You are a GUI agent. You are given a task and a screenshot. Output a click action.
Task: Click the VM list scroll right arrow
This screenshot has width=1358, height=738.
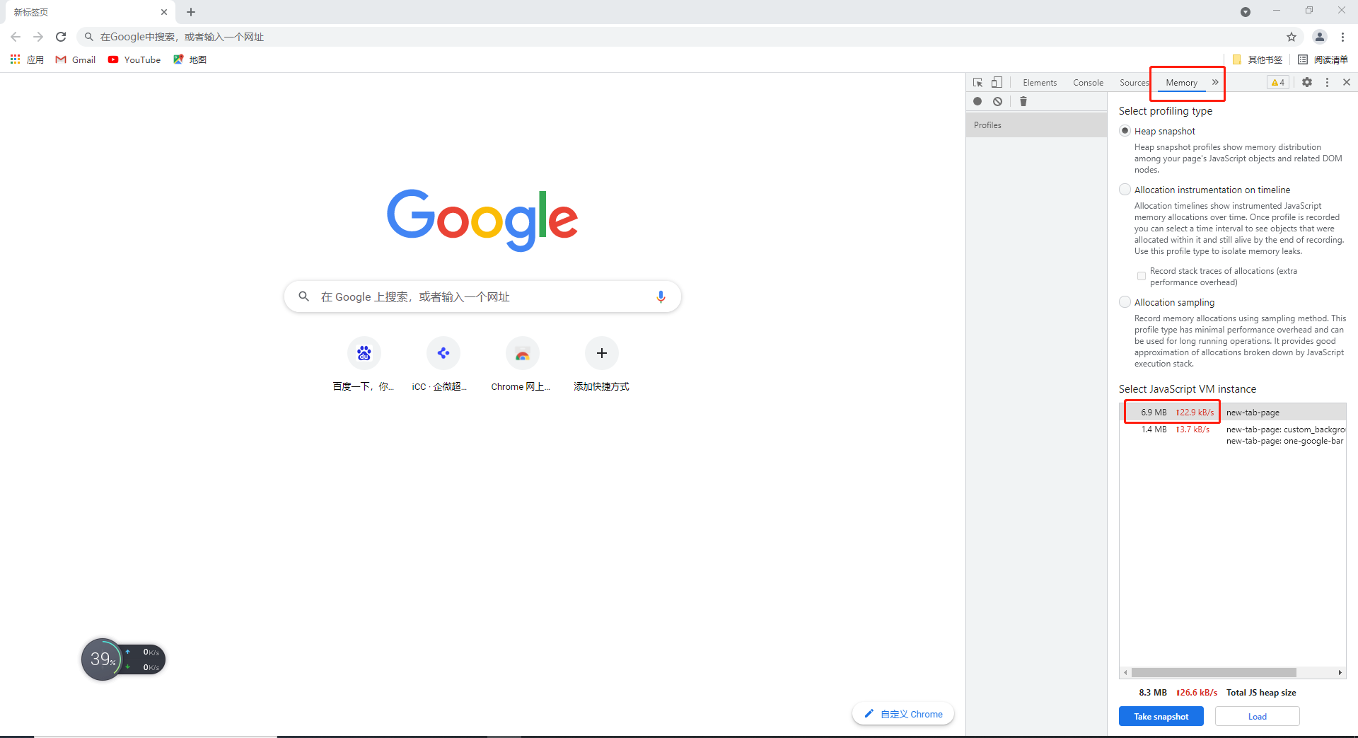(1340, 673)
